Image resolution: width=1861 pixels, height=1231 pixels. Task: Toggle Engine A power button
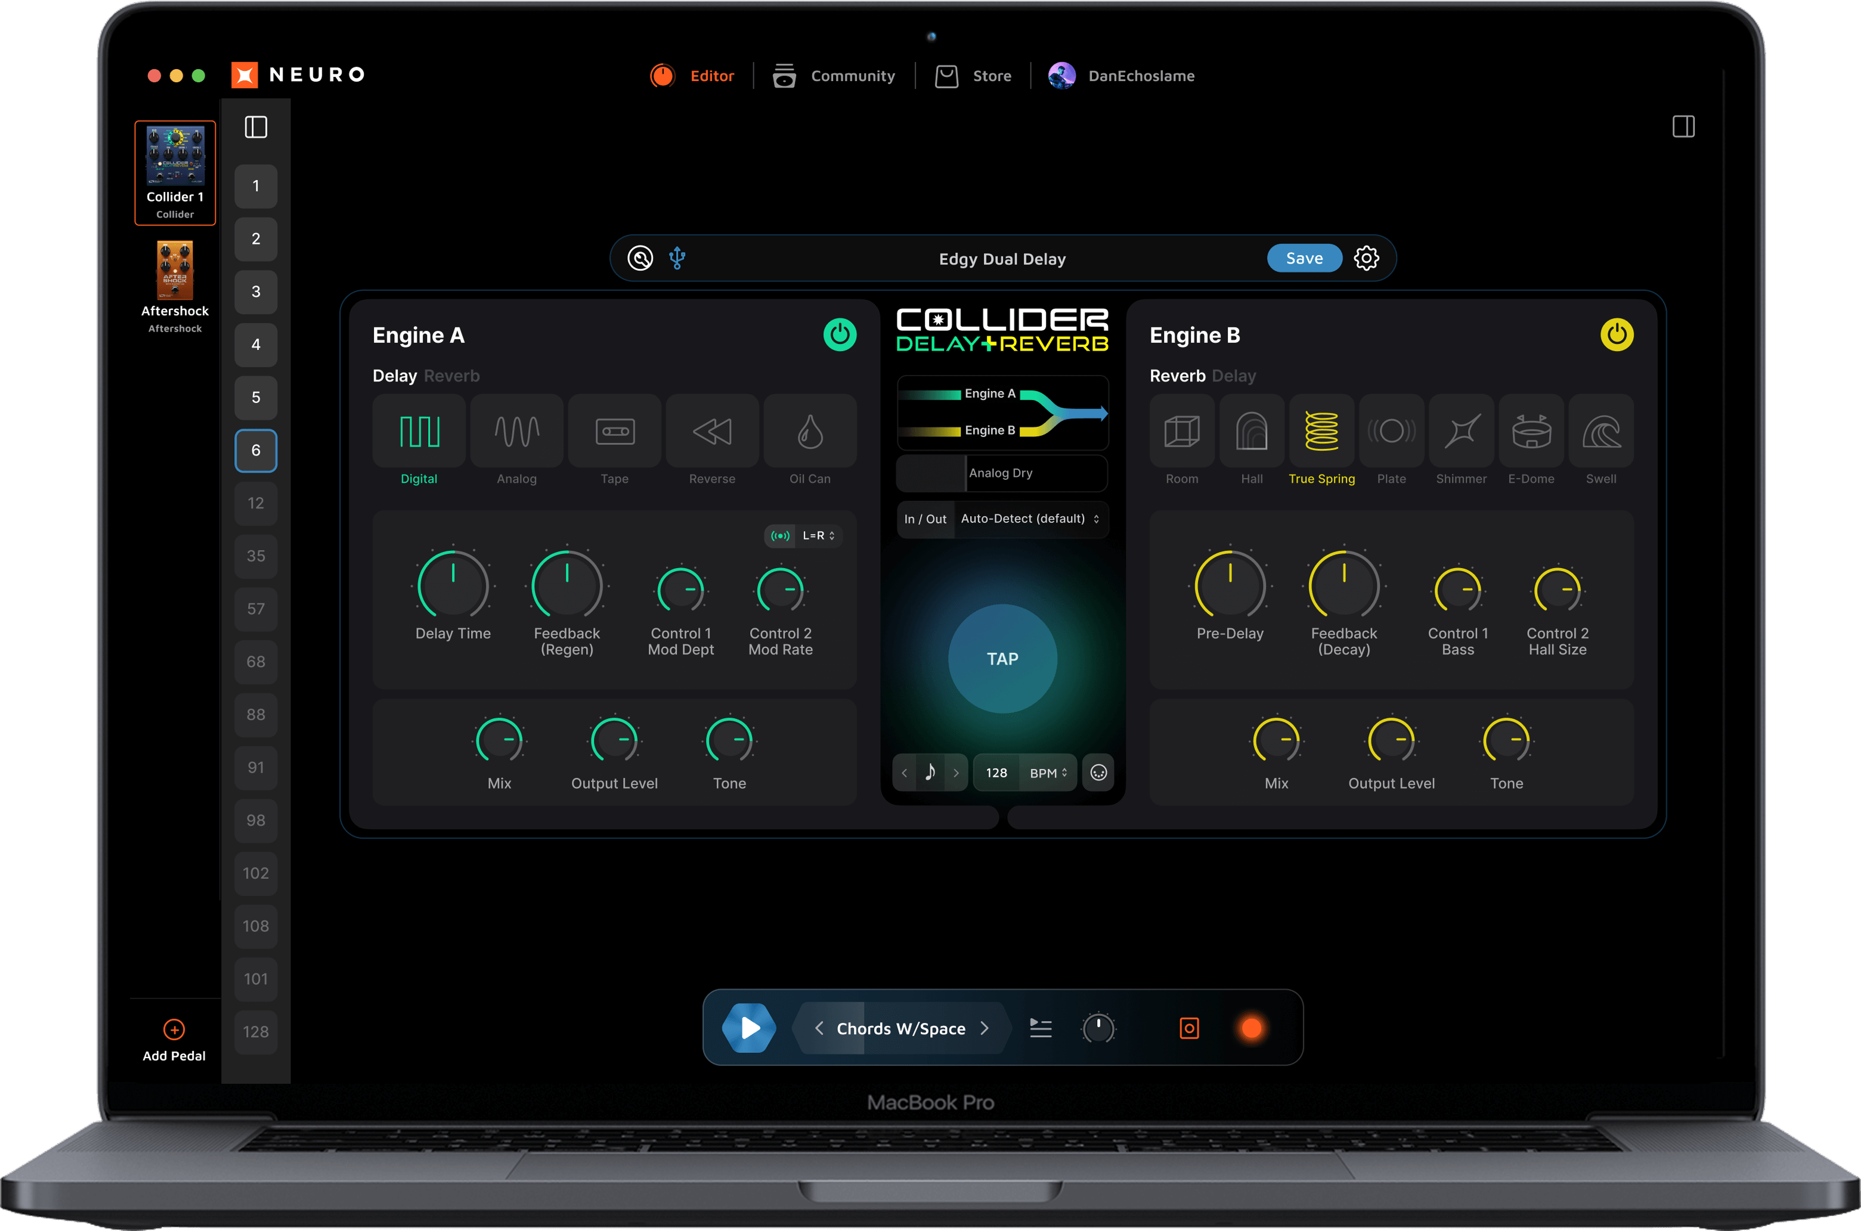840,335
